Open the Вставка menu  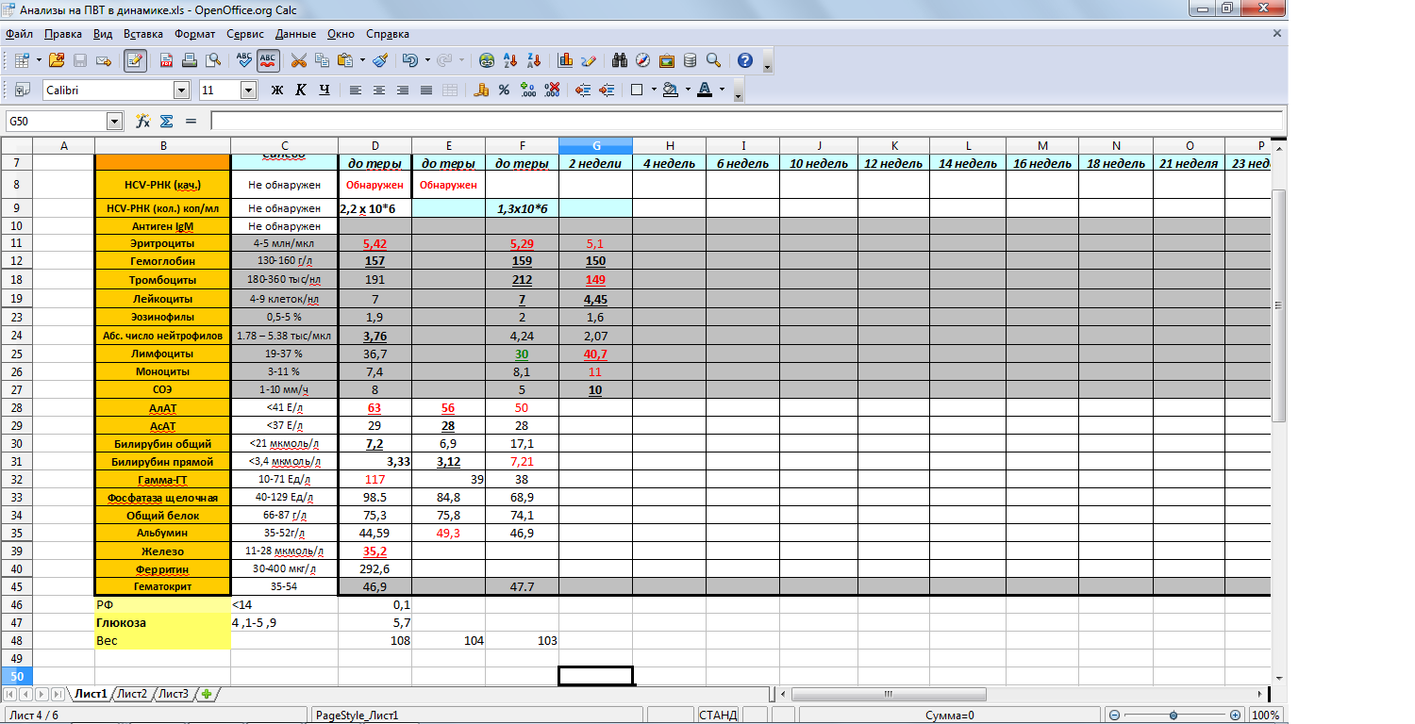pyautogui.click(x=142, y=33)
